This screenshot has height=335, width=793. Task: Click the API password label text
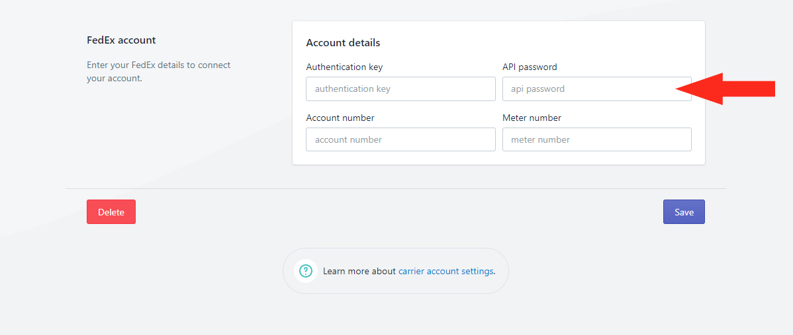click(x=530, y=67)
